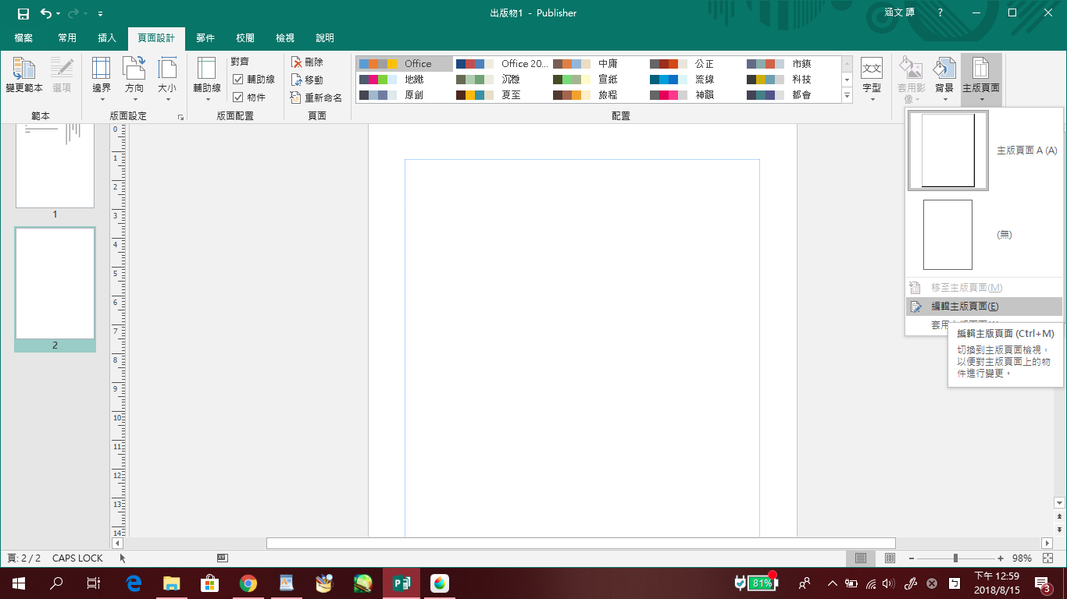Viewport: 1067px width, 599px height.
Task: Switch to the 插入 (Insert) tab
Action: click(x=107, y=38)
